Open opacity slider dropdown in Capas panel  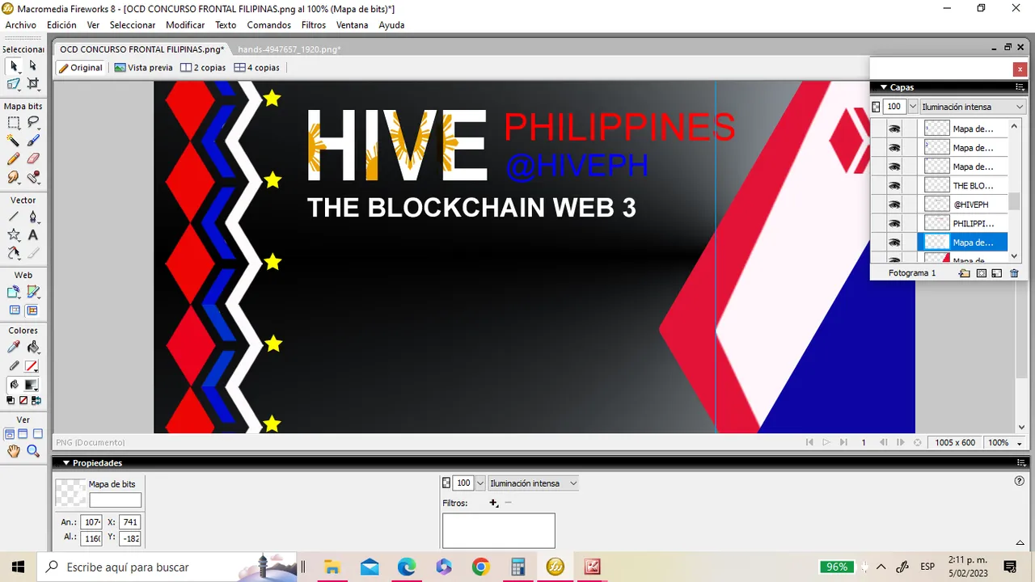pos(913,107)
